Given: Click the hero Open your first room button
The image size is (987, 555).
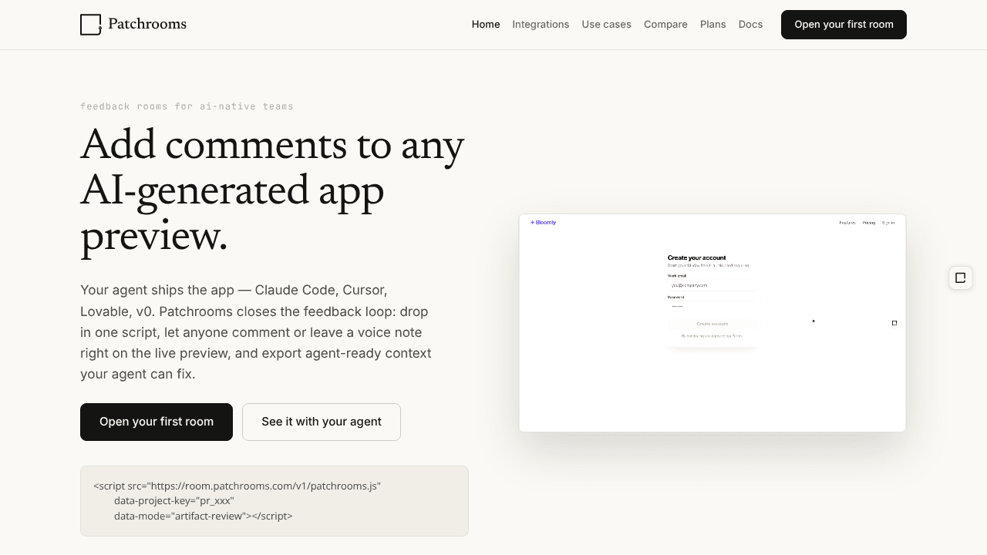Looking at the screenshot, I should [x=157, y=422].
